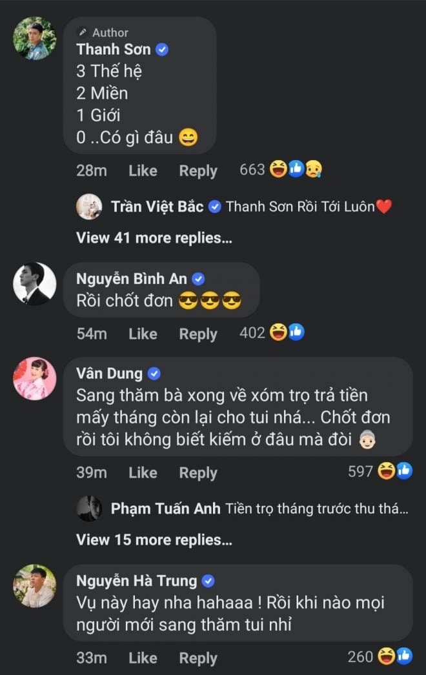426x675 pixels.
Task: Like Vân Dung's comment
Action: point(143,472)
